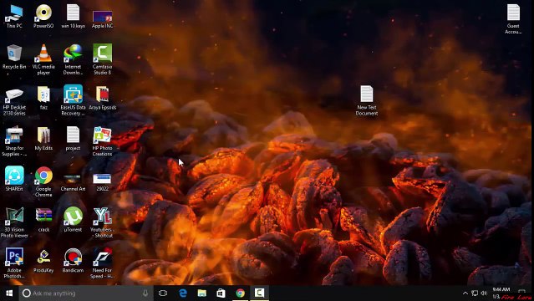Select the project text file
This screenshot has height=301, width=534.
click(73, 139)
